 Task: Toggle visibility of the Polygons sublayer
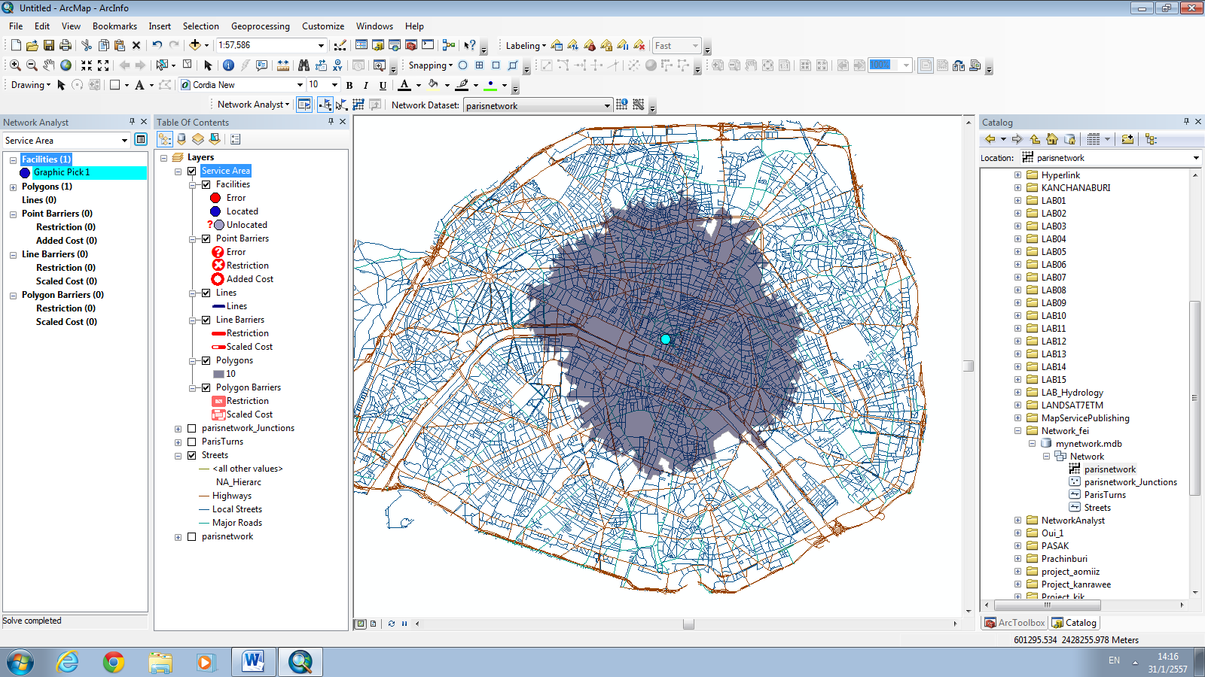click(206, 360)
